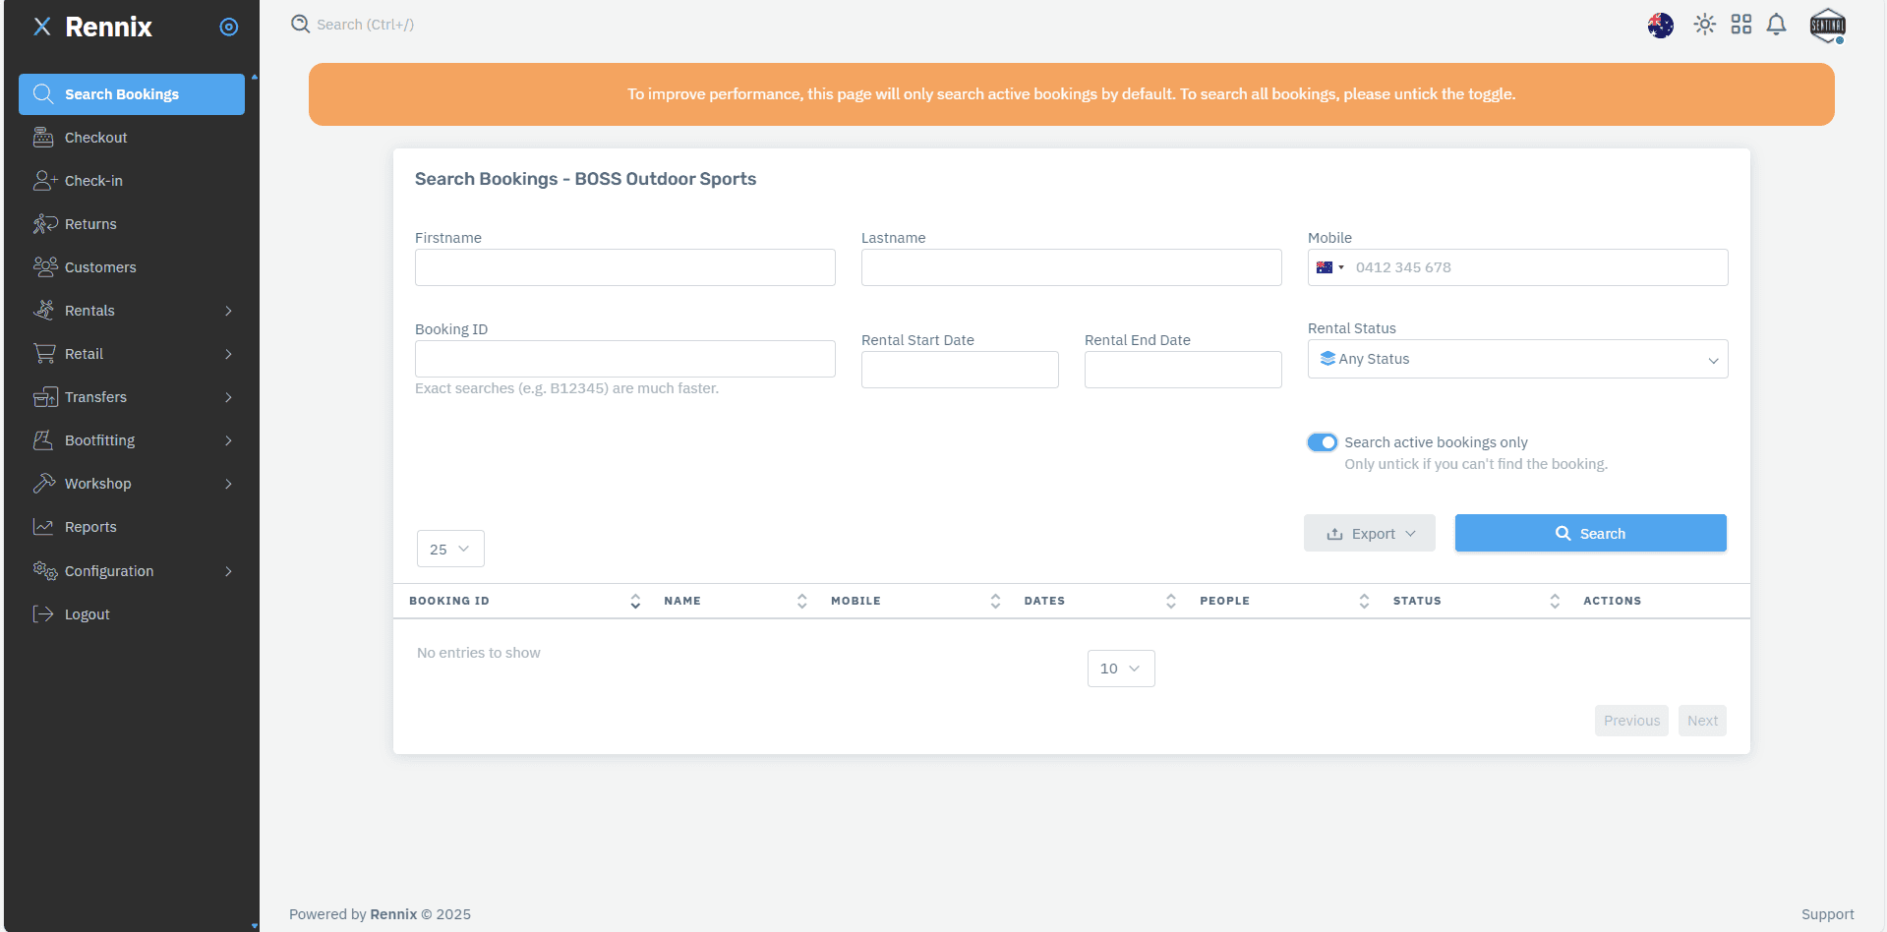Click the magnifier icon in top search bar
This screenshot has height=932, width=1887.
pyautogui.click(x=301, y=24)
